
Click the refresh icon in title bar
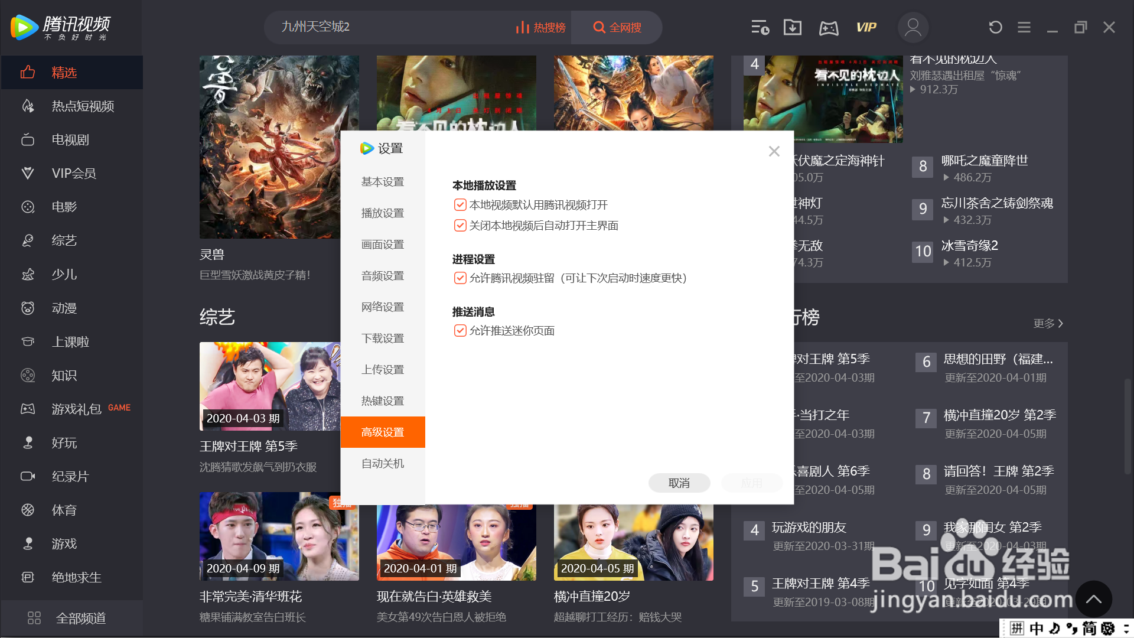pos(995,27)
